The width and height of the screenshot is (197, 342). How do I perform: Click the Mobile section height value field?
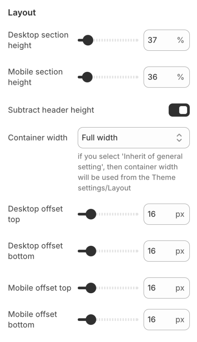click(x=167, y=77)
